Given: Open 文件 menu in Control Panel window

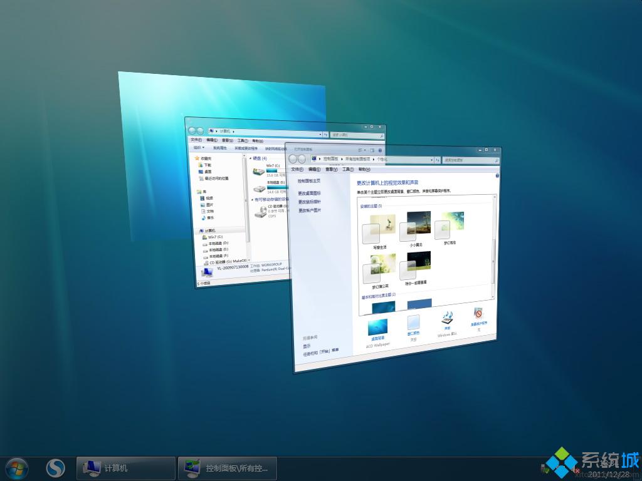Looking at the screenshot, I should click(x=297, y=169).
